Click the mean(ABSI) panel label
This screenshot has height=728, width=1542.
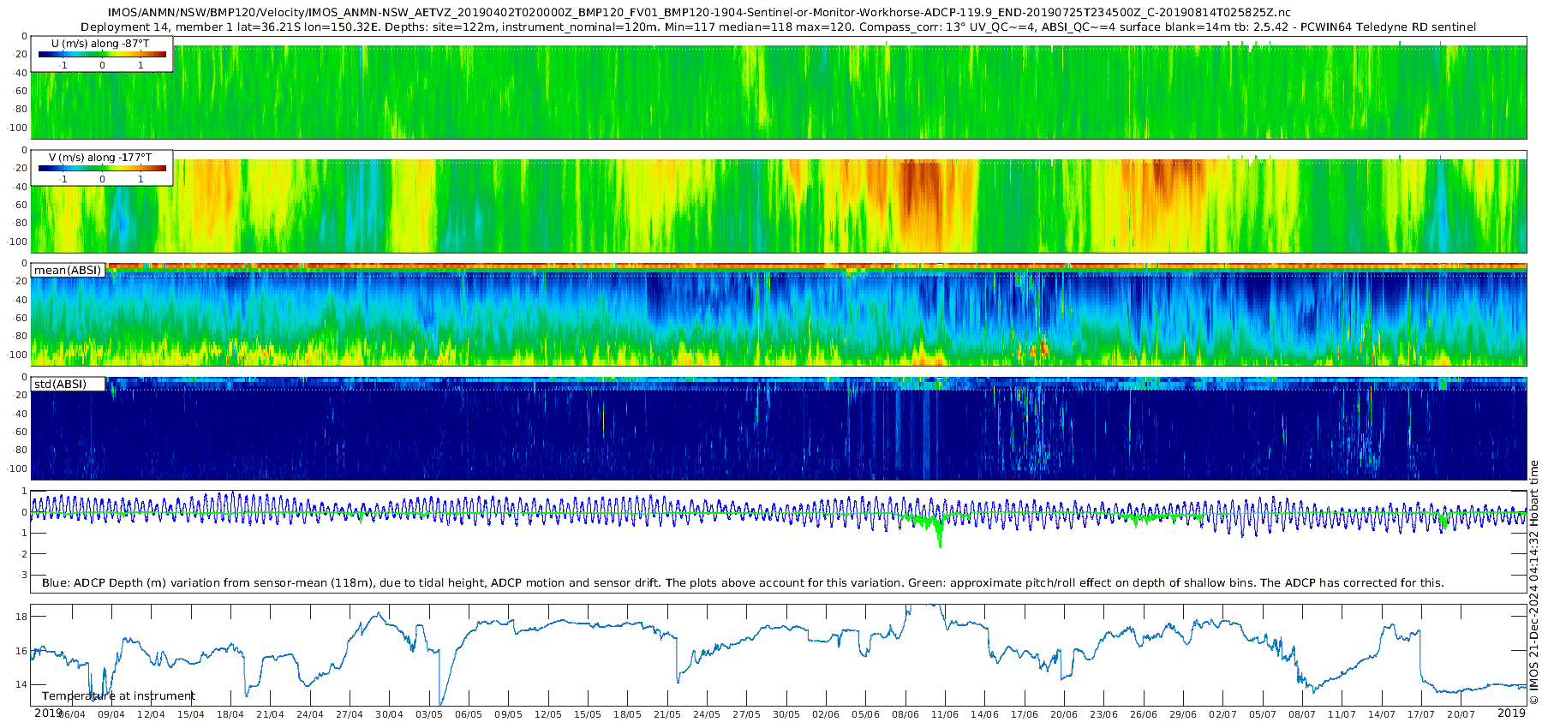68,271
